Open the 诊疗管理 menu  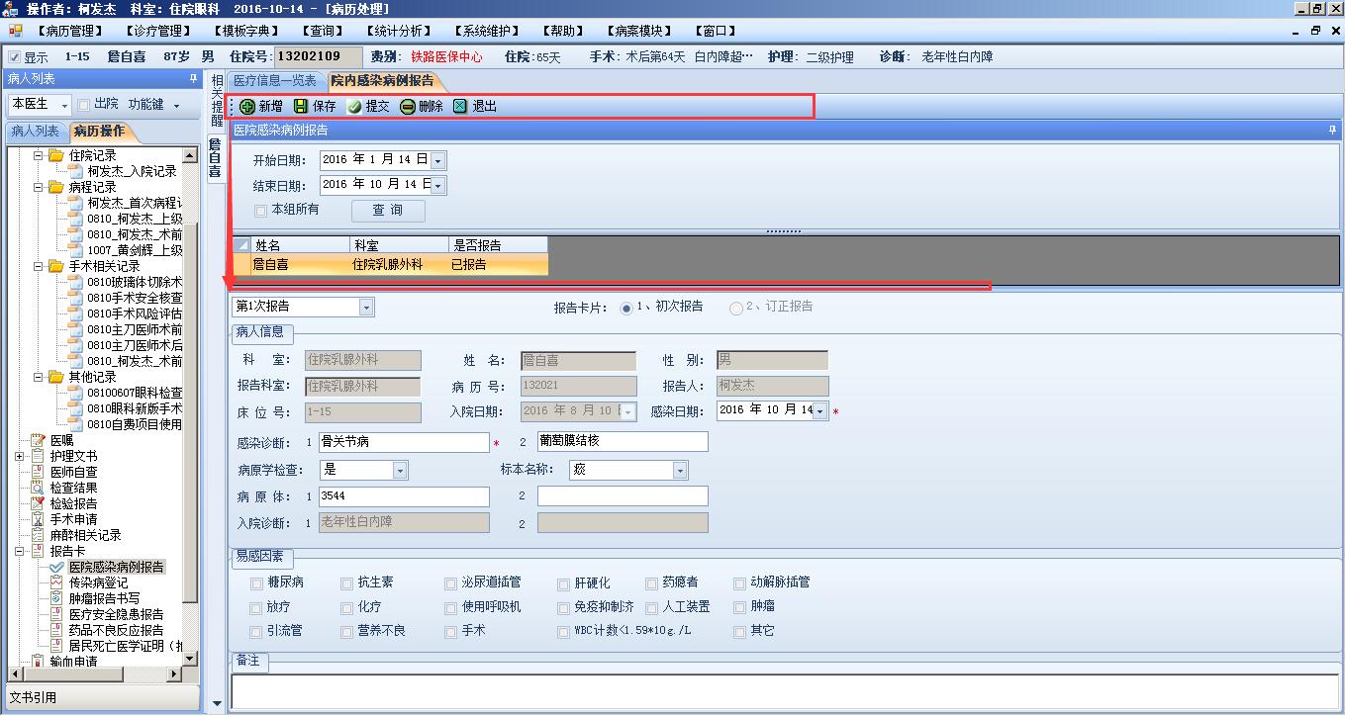156,31
